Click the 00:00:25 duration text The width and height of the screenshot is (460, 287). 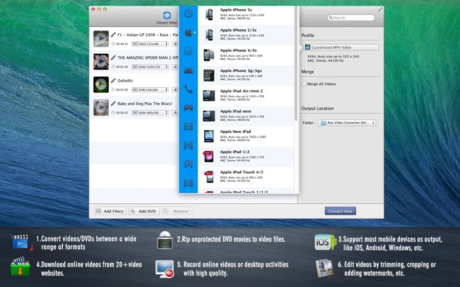click(122, 113)
